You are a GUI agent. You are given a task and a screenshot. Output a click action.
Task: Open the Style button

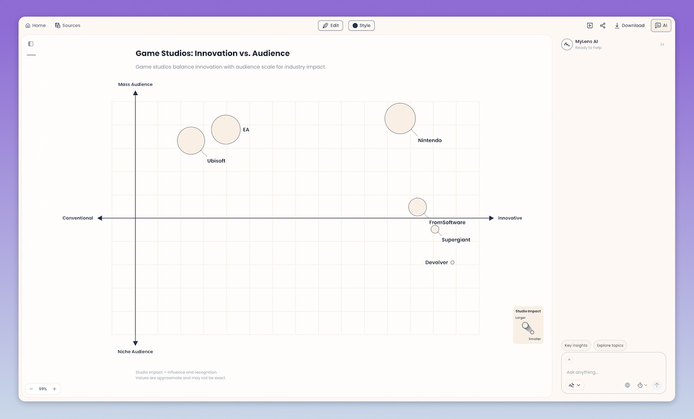[x=361, y=26]
